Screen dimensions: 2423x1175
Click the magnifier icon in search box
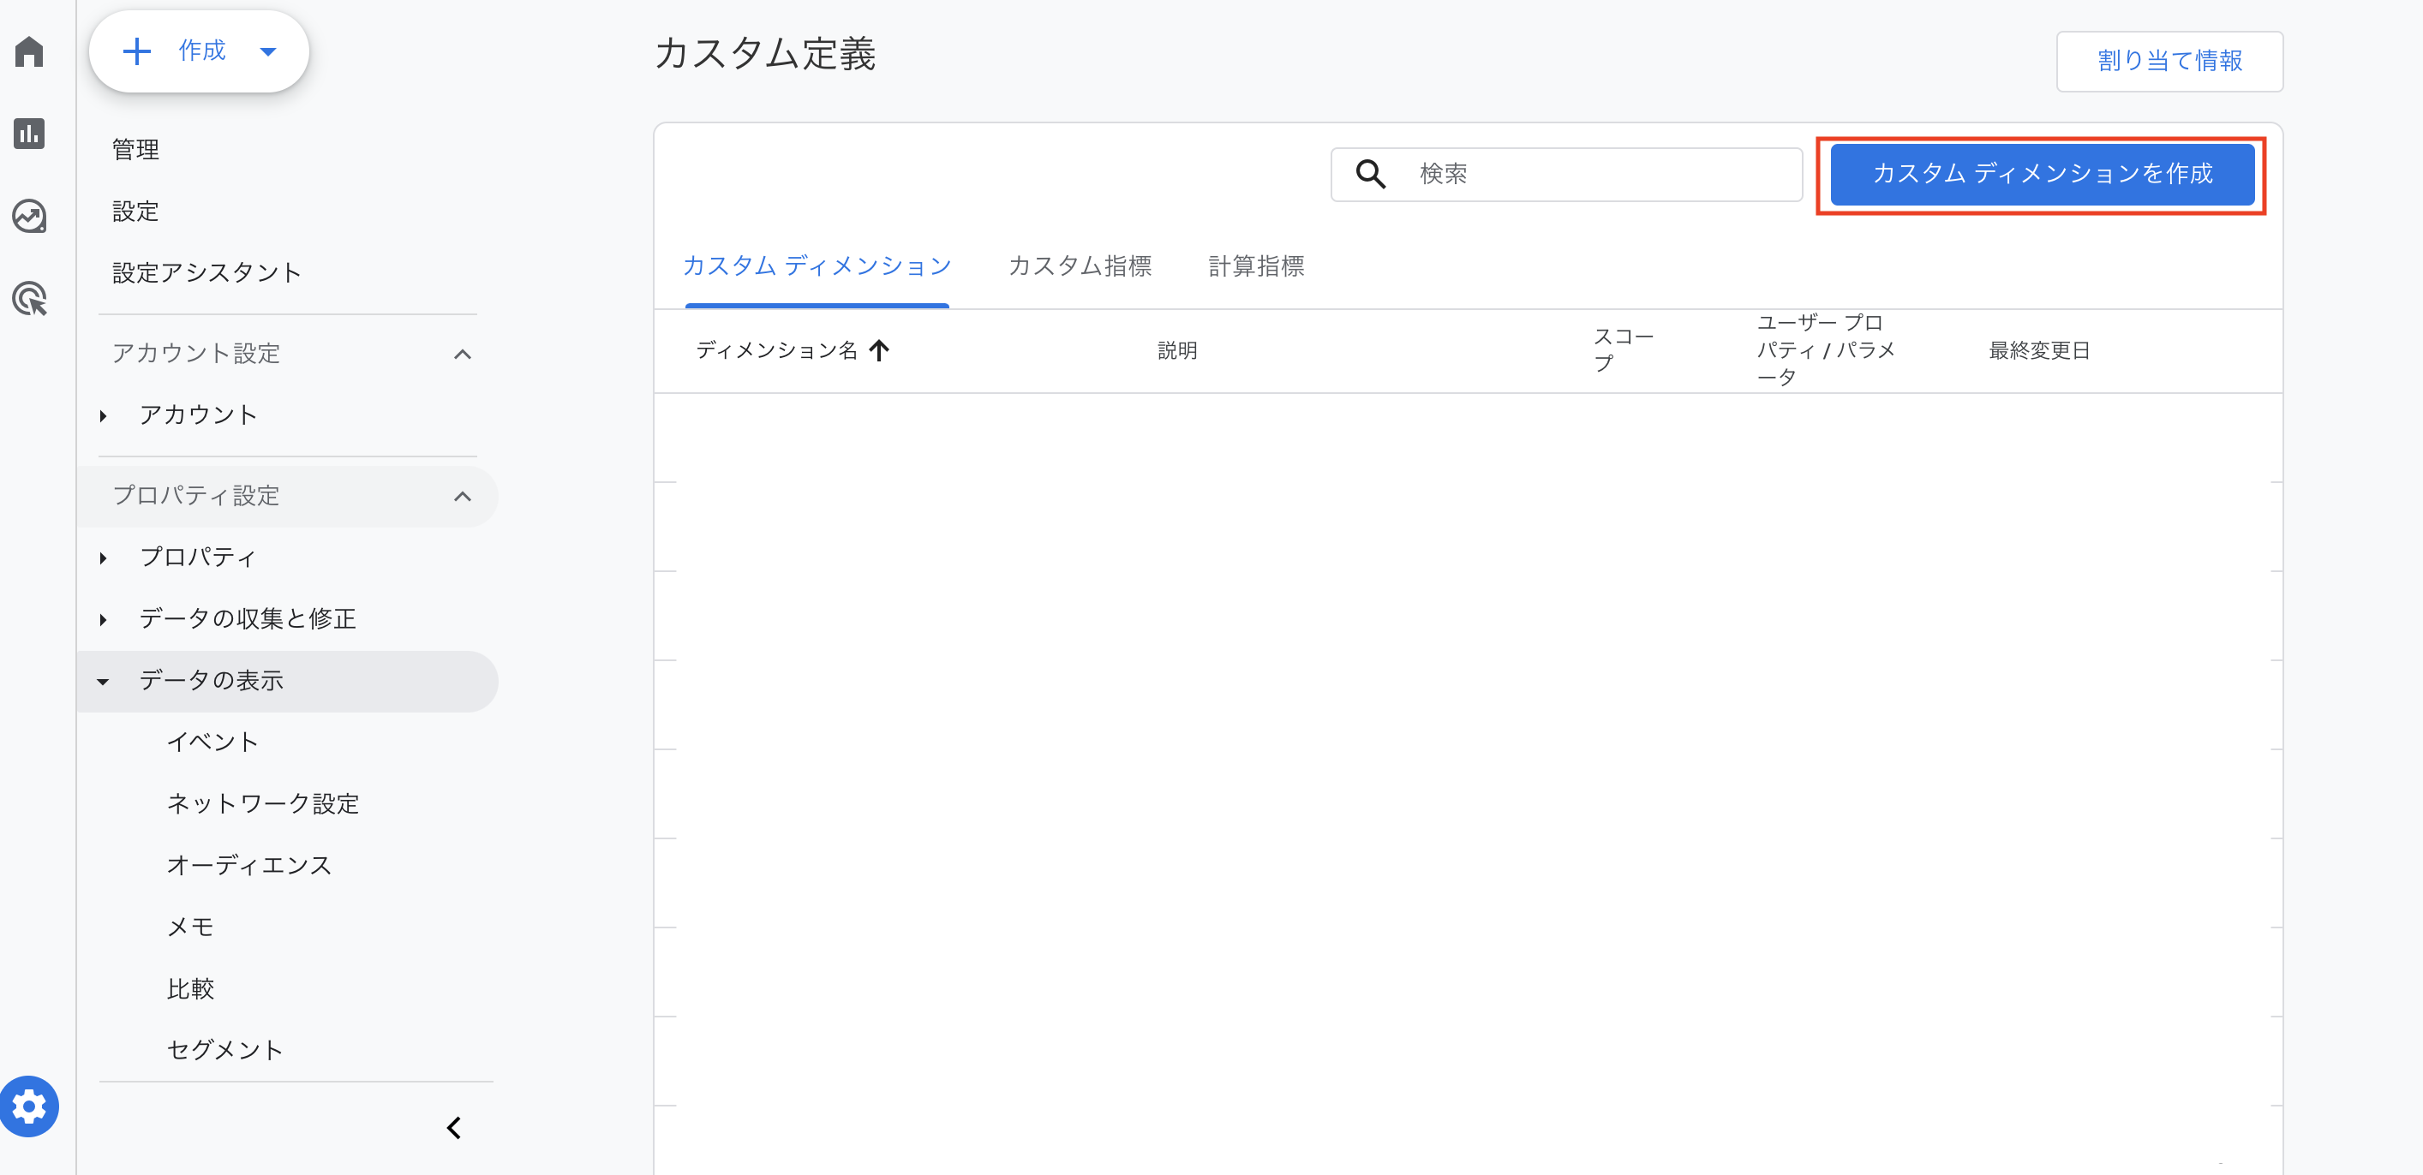coord(1369,174)
